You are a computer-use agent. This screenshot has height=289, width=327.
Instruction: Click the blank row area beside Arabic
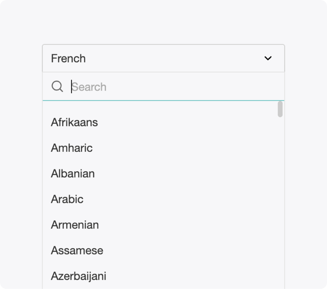pyautogui.click(x=179, y=199)
